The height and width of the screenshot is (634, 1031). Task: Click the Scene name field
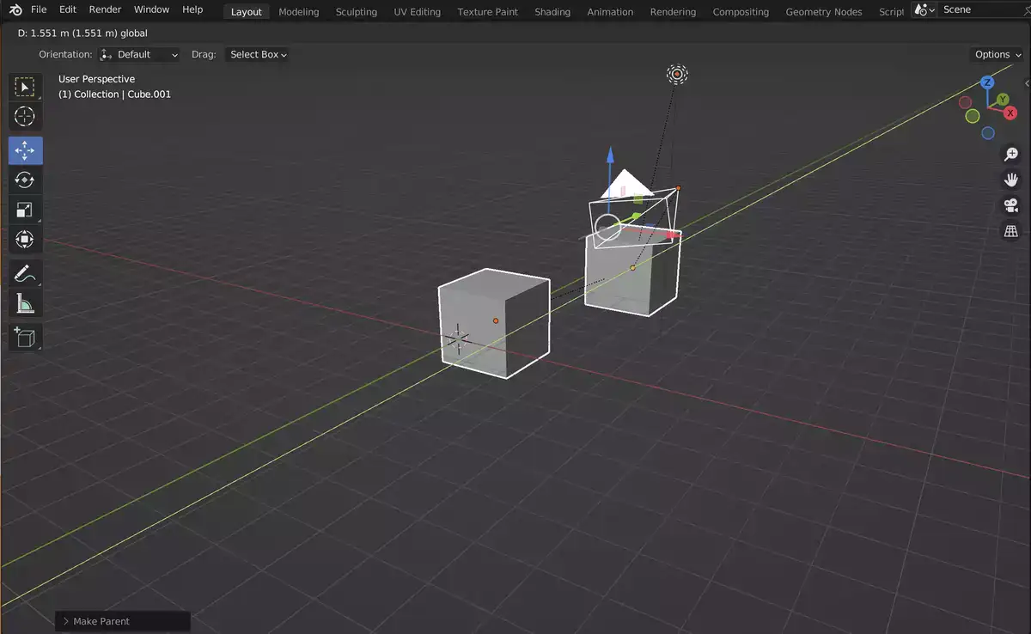[984, 9]
